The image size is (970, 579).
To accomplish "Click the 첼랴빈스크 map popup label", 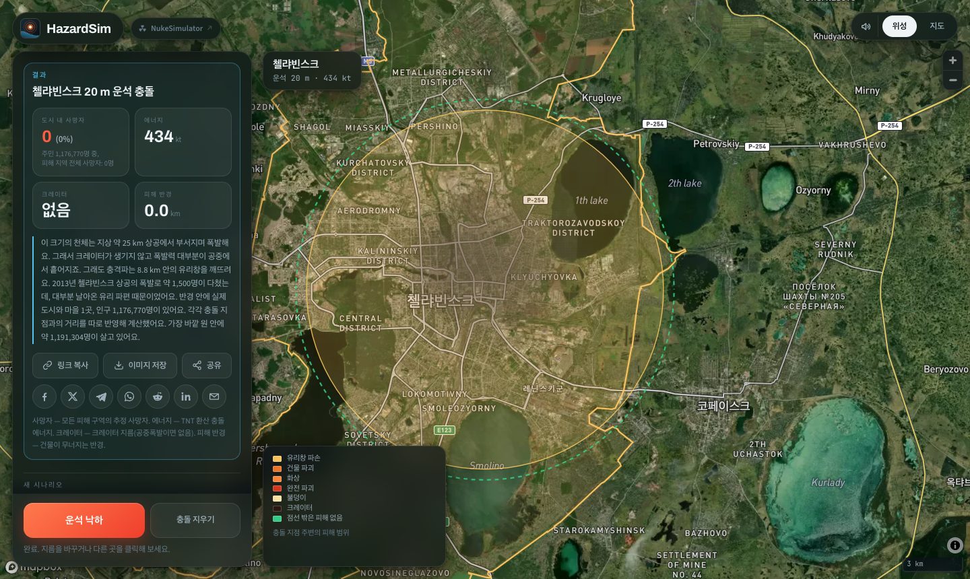I will click(312, 70).
